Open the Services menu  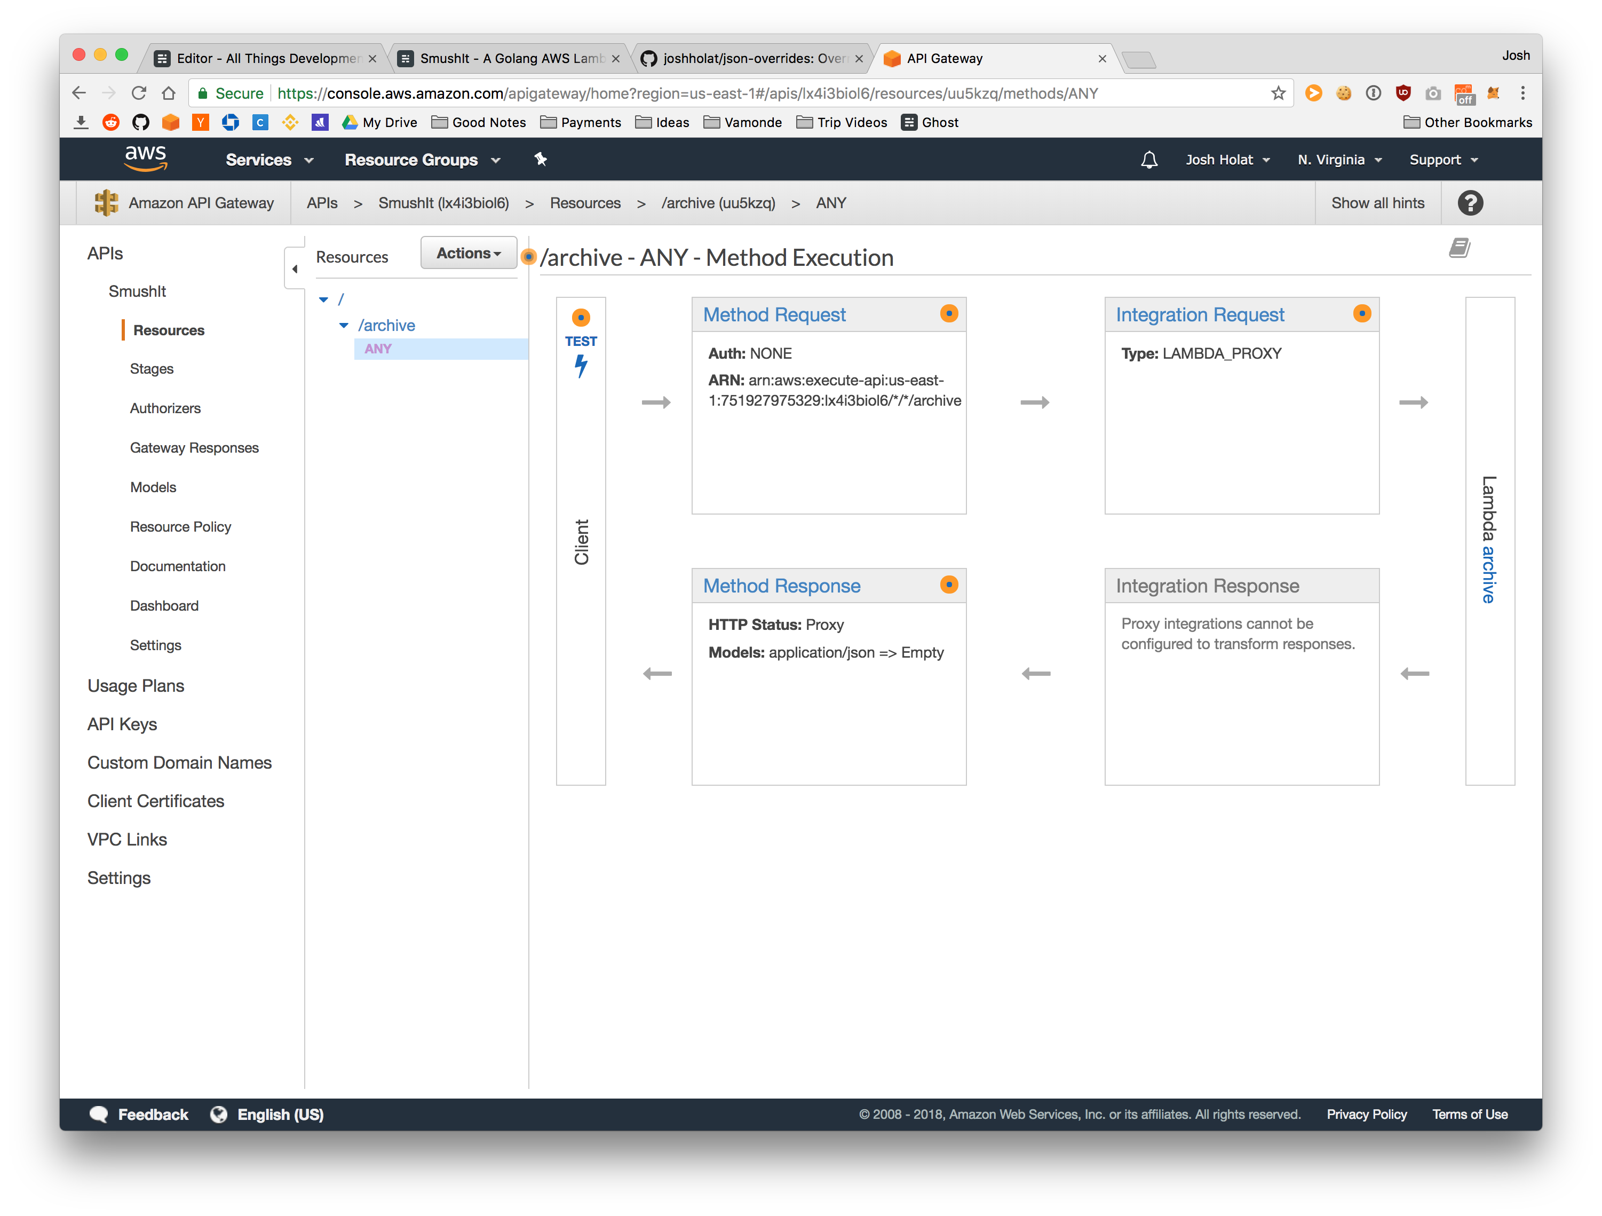(x=269, y=160)
